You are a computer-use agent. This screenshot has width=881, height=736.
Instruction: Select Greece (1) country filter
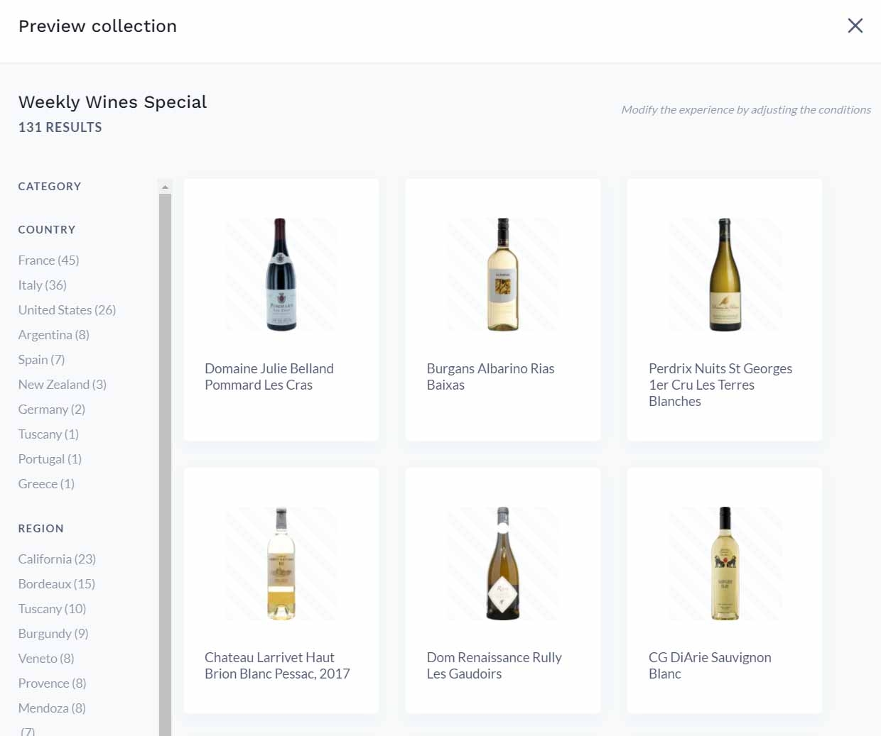47,484
